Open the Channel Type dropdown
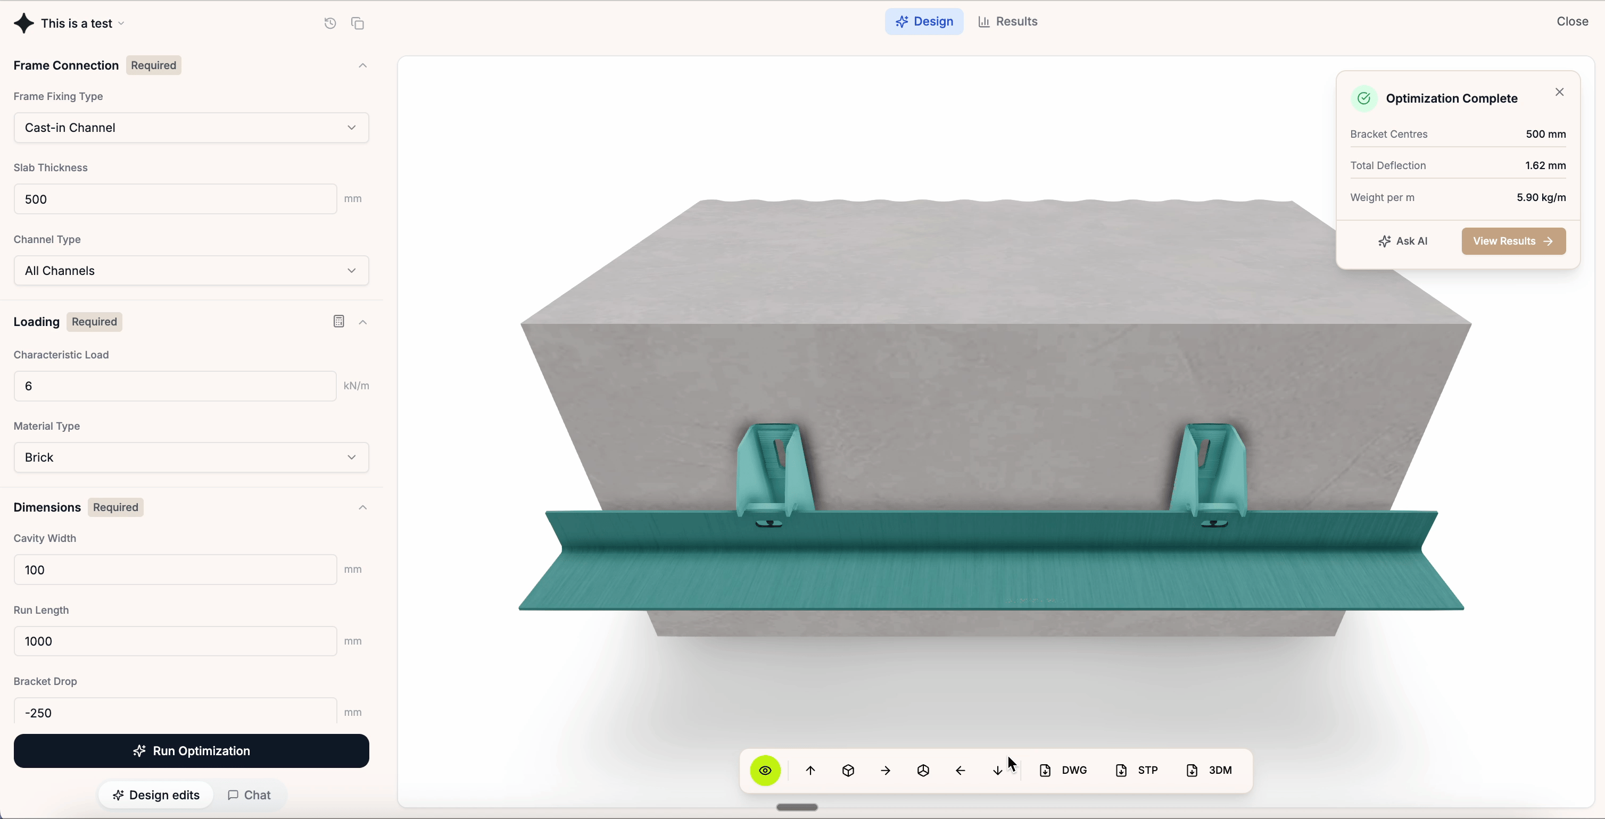Screen dimensions: 1605x819 tap(191, 270)
